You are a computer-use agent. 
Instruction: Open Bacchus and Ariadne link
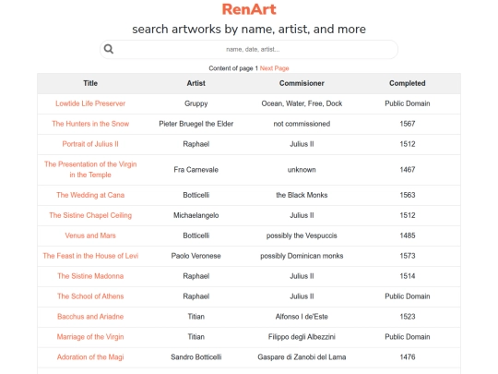tap(90, 317)
